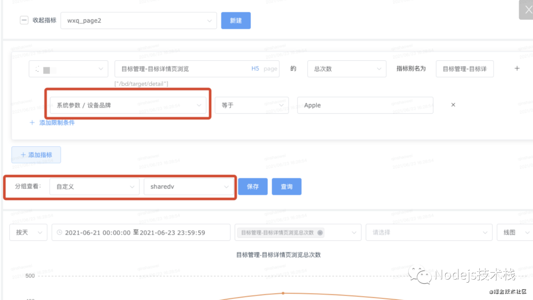Click the plus icon beside 添加限制条件
This screenshot has height=300, width=533.
32,122
